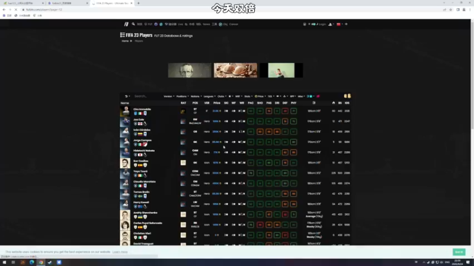Open Yaya Touré player page
Viewport: 474px width, 266px height.
[x=140, y=171]
